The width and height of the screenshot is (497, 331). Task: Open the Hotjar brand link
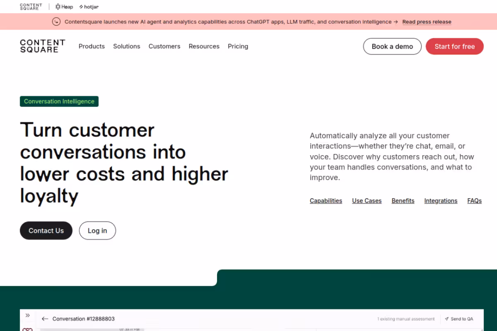pyautogui.click(x=89, y=7)
